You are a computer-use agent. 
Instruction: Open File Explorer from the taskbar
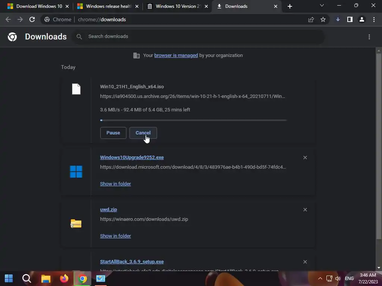(x=46, y=279)
